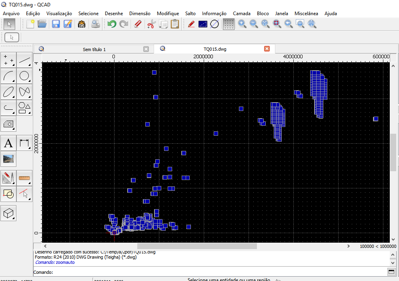
Task: Open the Miscelânea menu
Action: click(x=306, y=14)
